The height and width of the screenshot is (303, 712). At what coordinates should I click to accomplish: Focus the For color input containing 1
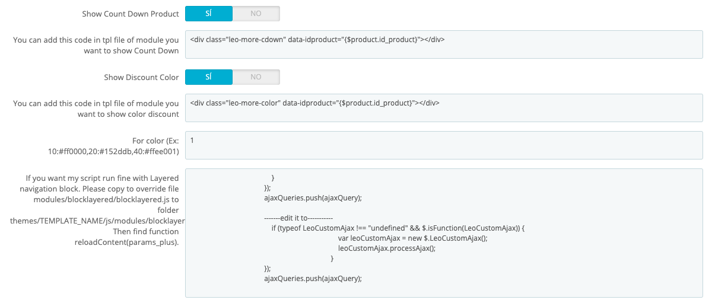coord(444,146)
